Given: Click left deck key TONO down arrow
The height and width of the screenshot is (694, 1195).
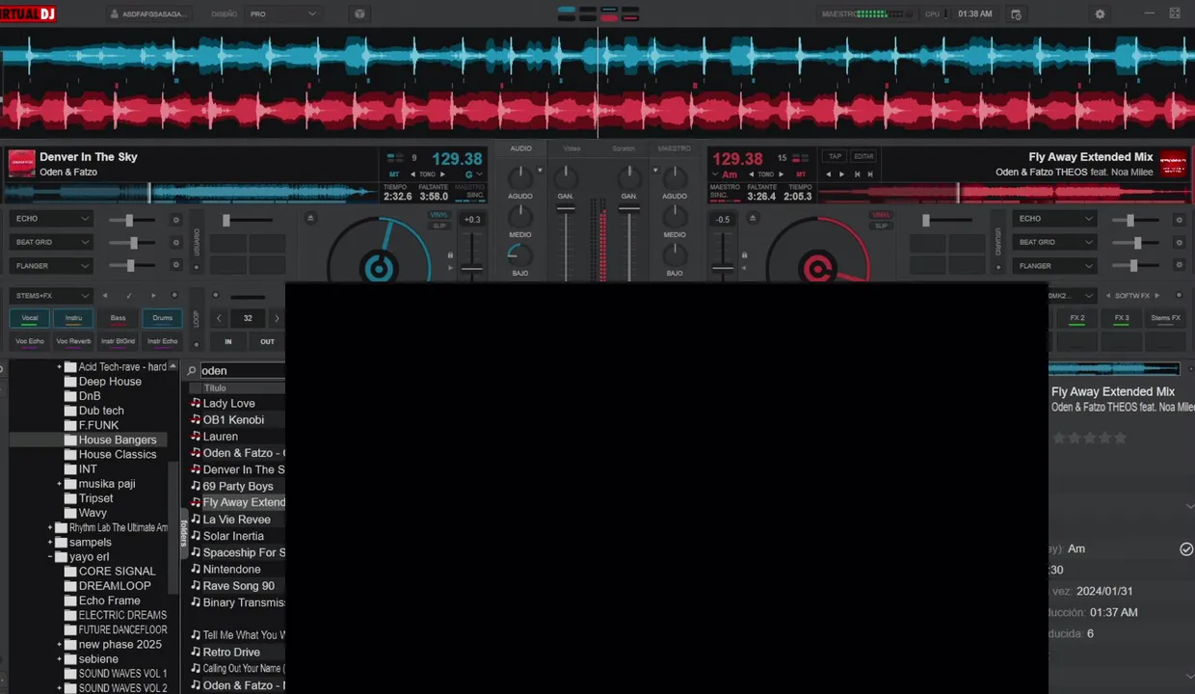Looking at the screenshot, I should tap(413, 174).
